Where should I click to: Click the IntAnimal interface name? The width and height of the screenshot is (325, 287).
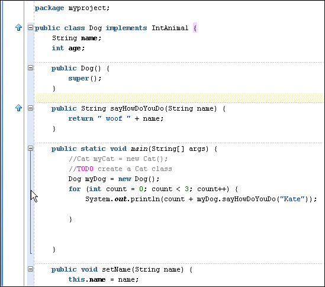click(x=170, y=28)
